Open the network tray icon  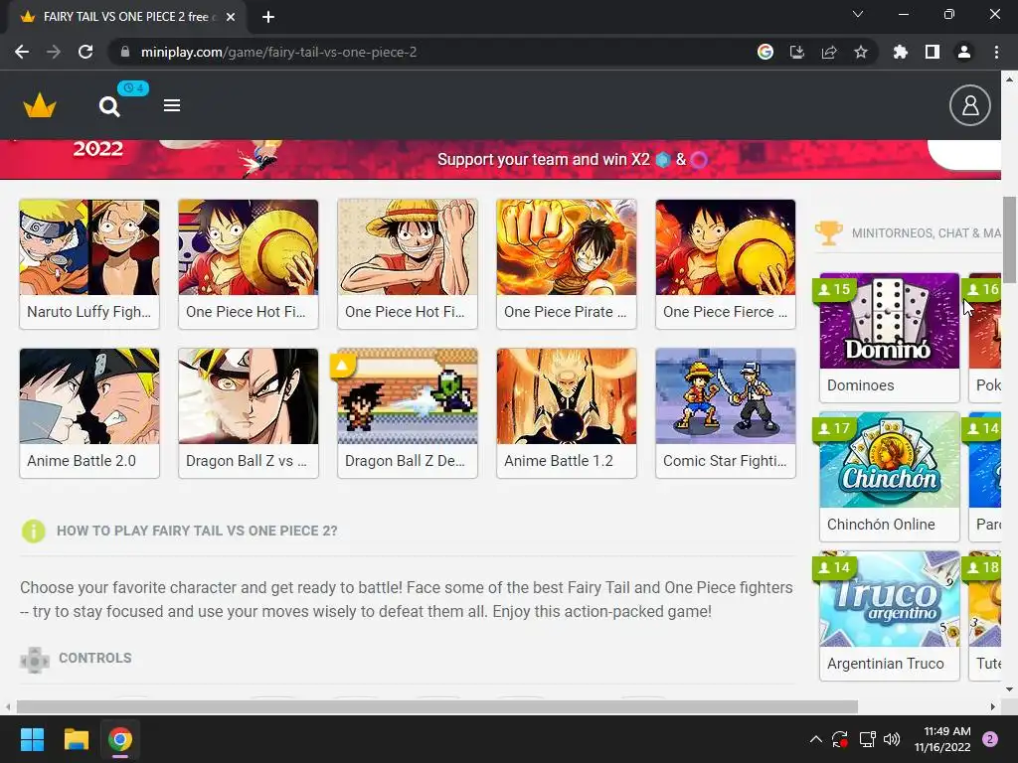click(x=867, y=739)
